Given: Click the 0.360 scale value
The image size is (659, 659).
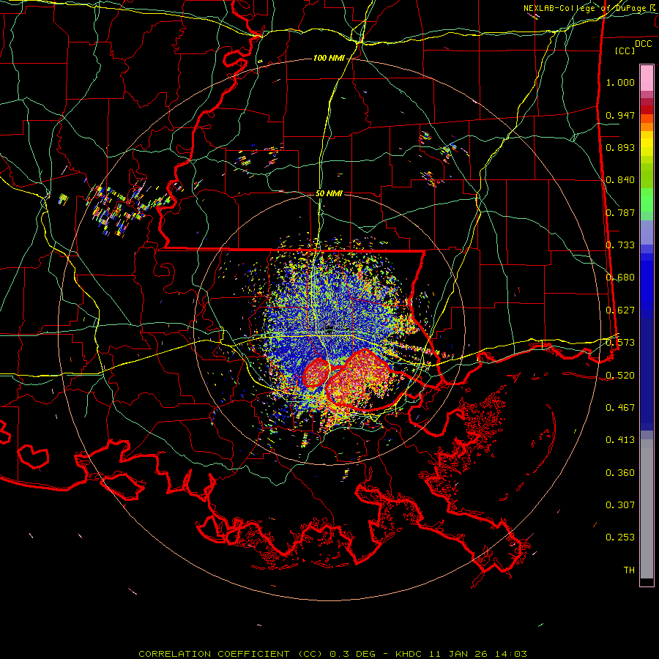Looking at the screenshot, I should [620, 473].
